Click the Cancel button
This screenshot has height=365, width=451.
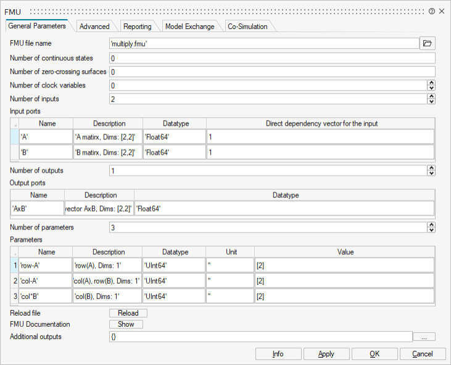[423, 354]
